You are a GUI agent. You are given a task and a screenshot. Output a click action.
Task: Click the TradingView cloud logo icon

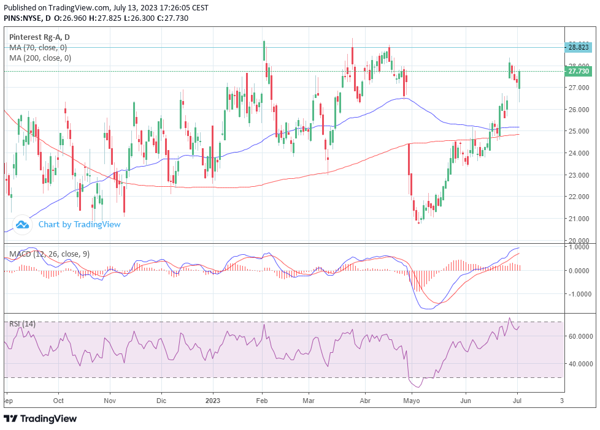[x=22, y=224]
